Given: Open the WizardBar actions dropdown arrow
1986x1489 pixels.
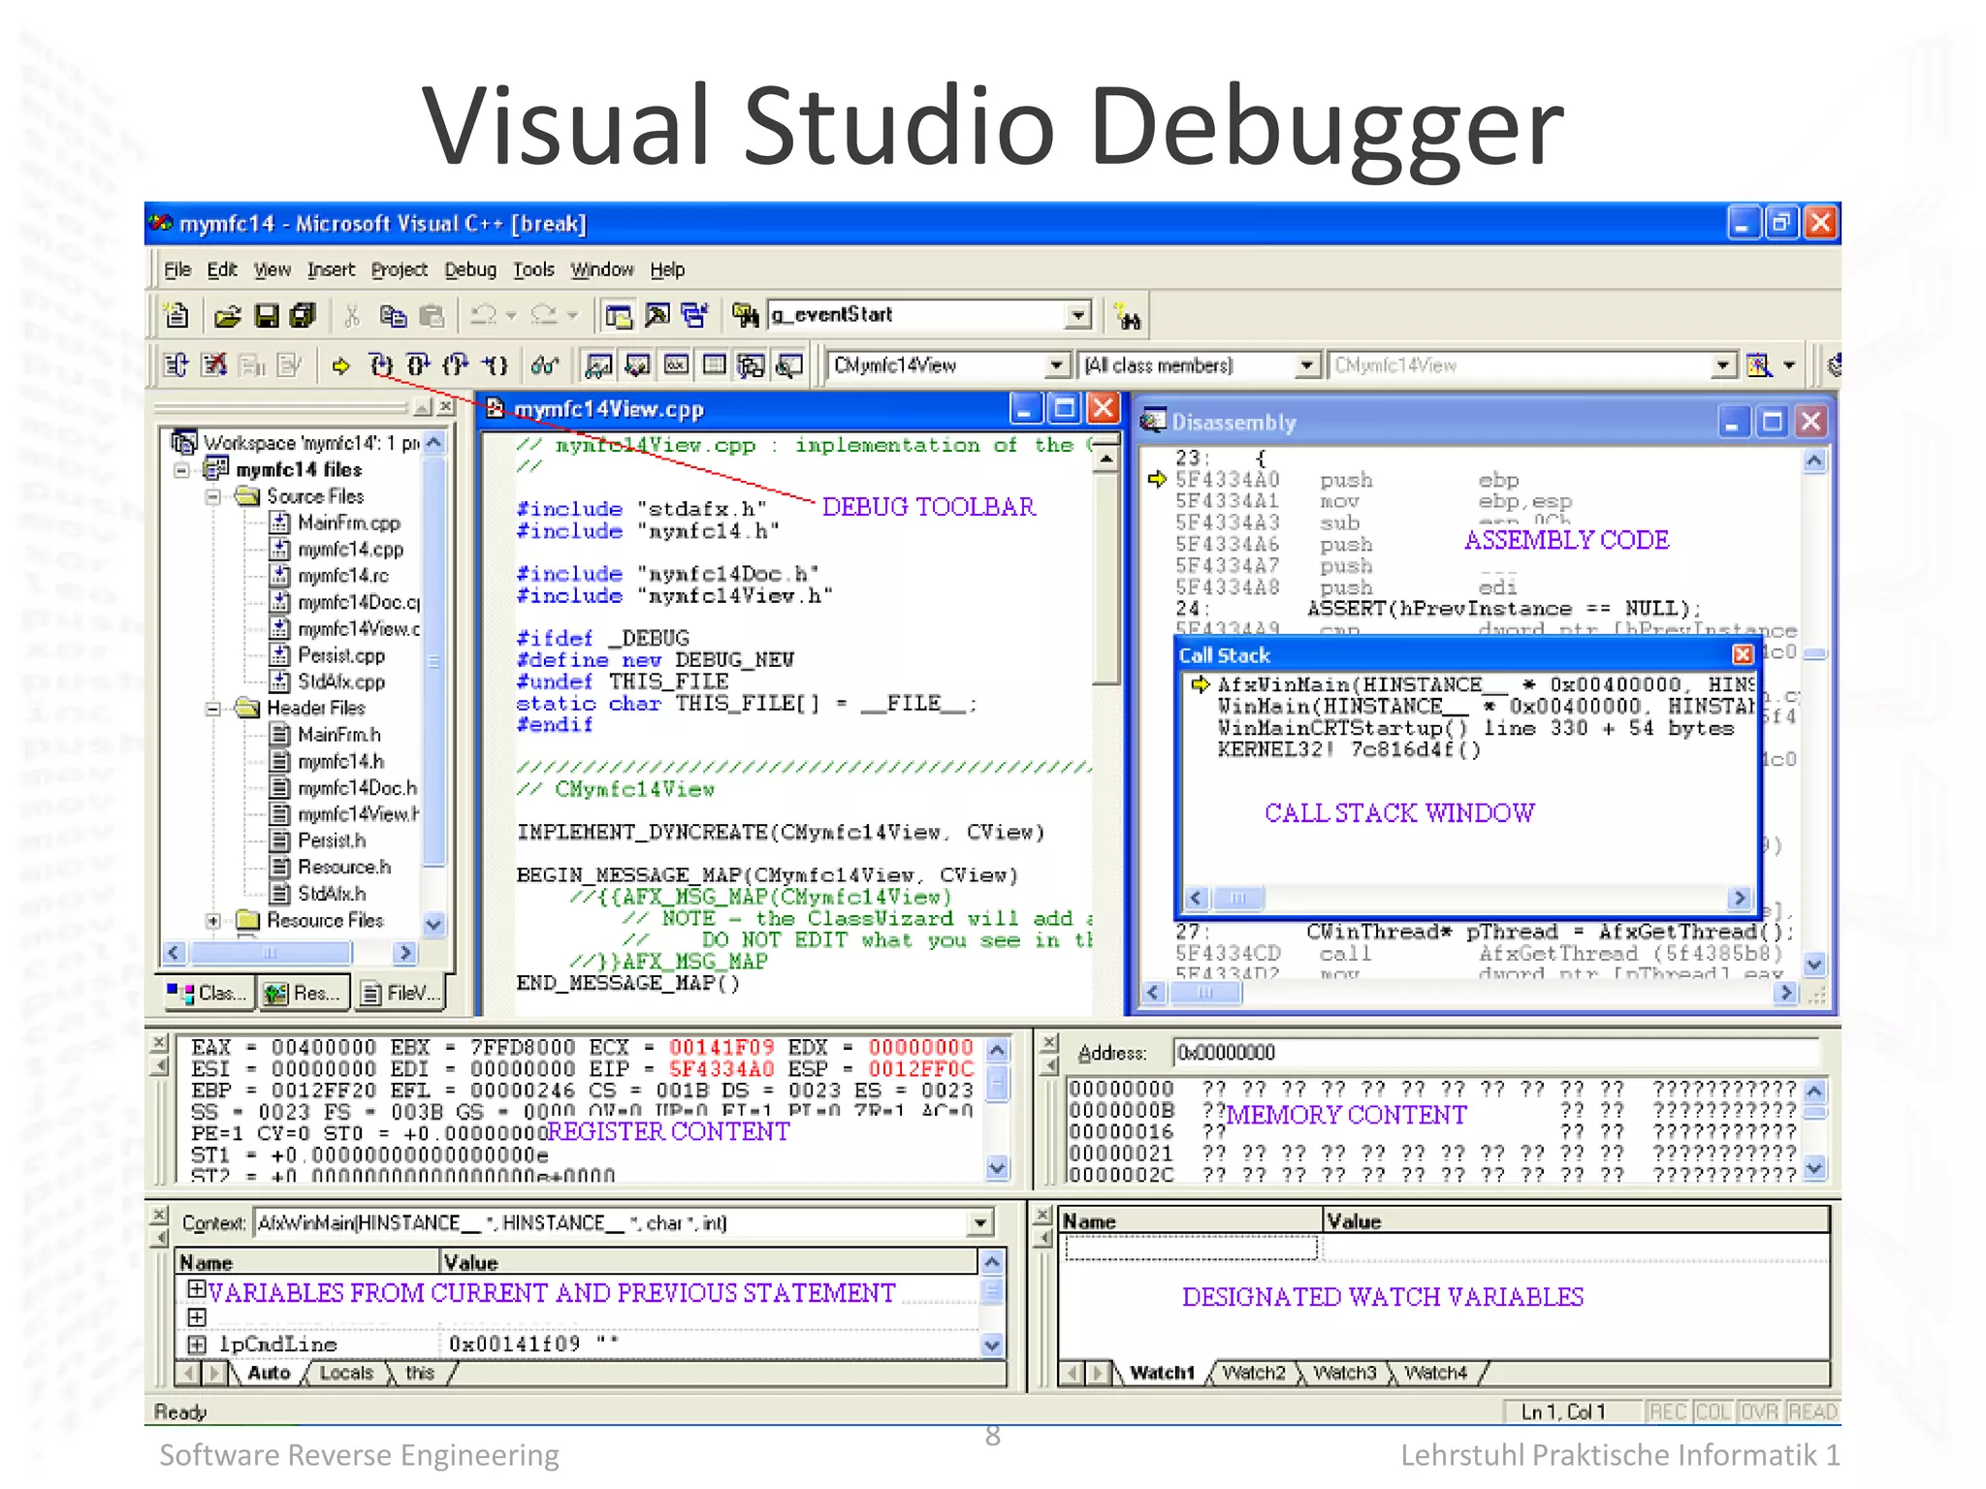Looking at the screenshot, I should point(1788,365).
